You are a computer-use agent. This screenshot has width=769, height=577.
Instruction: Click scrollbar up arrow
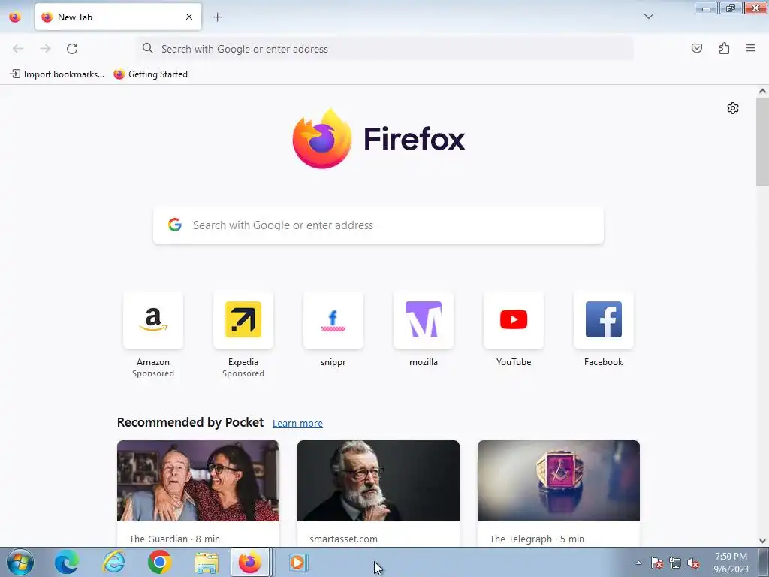(x=762, y=91)
